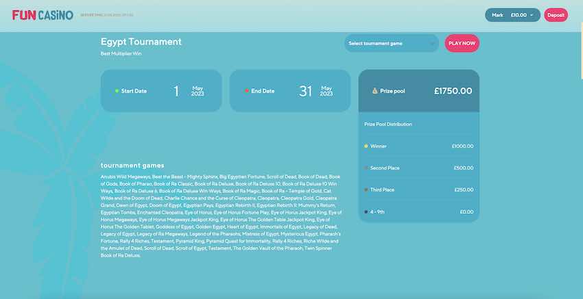Click the server time text in header
The height and width of the screenshot is (299, 583).
click(x=107, y=15)
